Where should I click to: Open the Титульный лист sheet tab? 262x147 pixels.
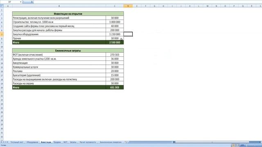point(17,142)
